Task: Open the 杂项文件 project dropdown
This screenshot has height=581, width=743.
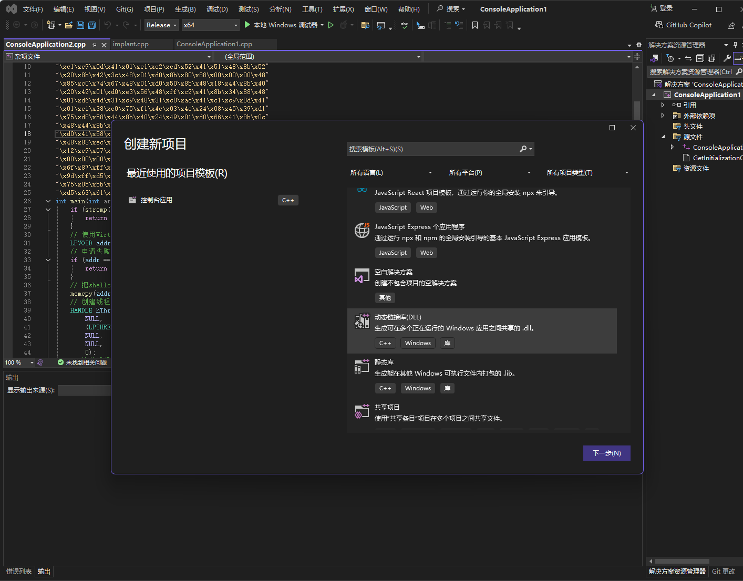Action: pos(108,56)
